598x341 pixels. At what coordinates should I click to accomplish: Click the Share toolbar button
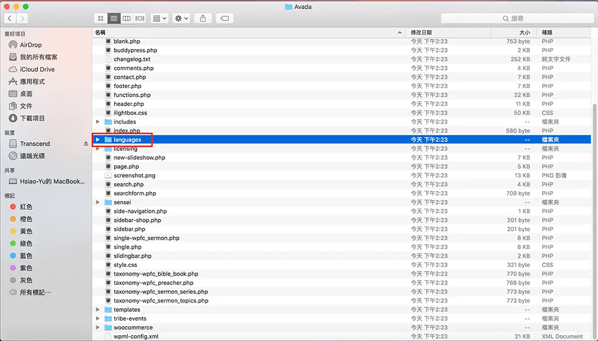tap(203, 18)
